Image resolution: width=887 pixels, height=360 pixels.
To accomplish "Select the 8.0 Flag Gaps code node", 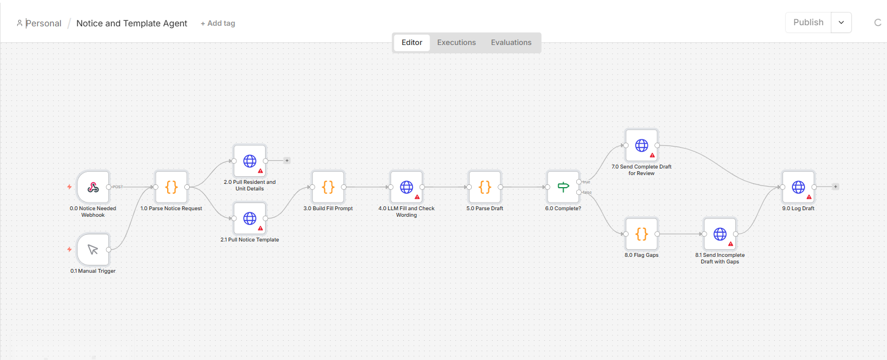I will pyautogui.click(x=642, y=234).
